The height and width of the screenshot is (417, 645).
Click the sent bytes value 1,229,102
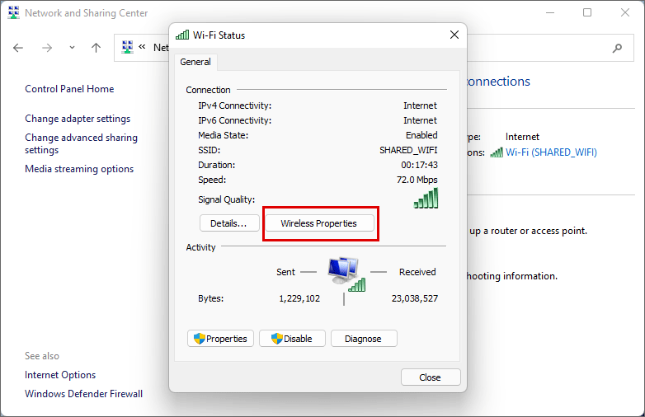(x=299, y=298)
